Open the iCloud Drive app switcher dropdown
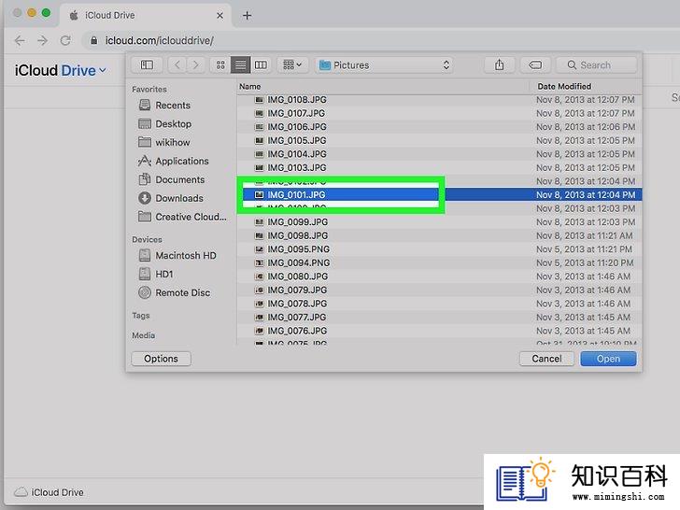 pyautogui.click(x=61, y=70)
